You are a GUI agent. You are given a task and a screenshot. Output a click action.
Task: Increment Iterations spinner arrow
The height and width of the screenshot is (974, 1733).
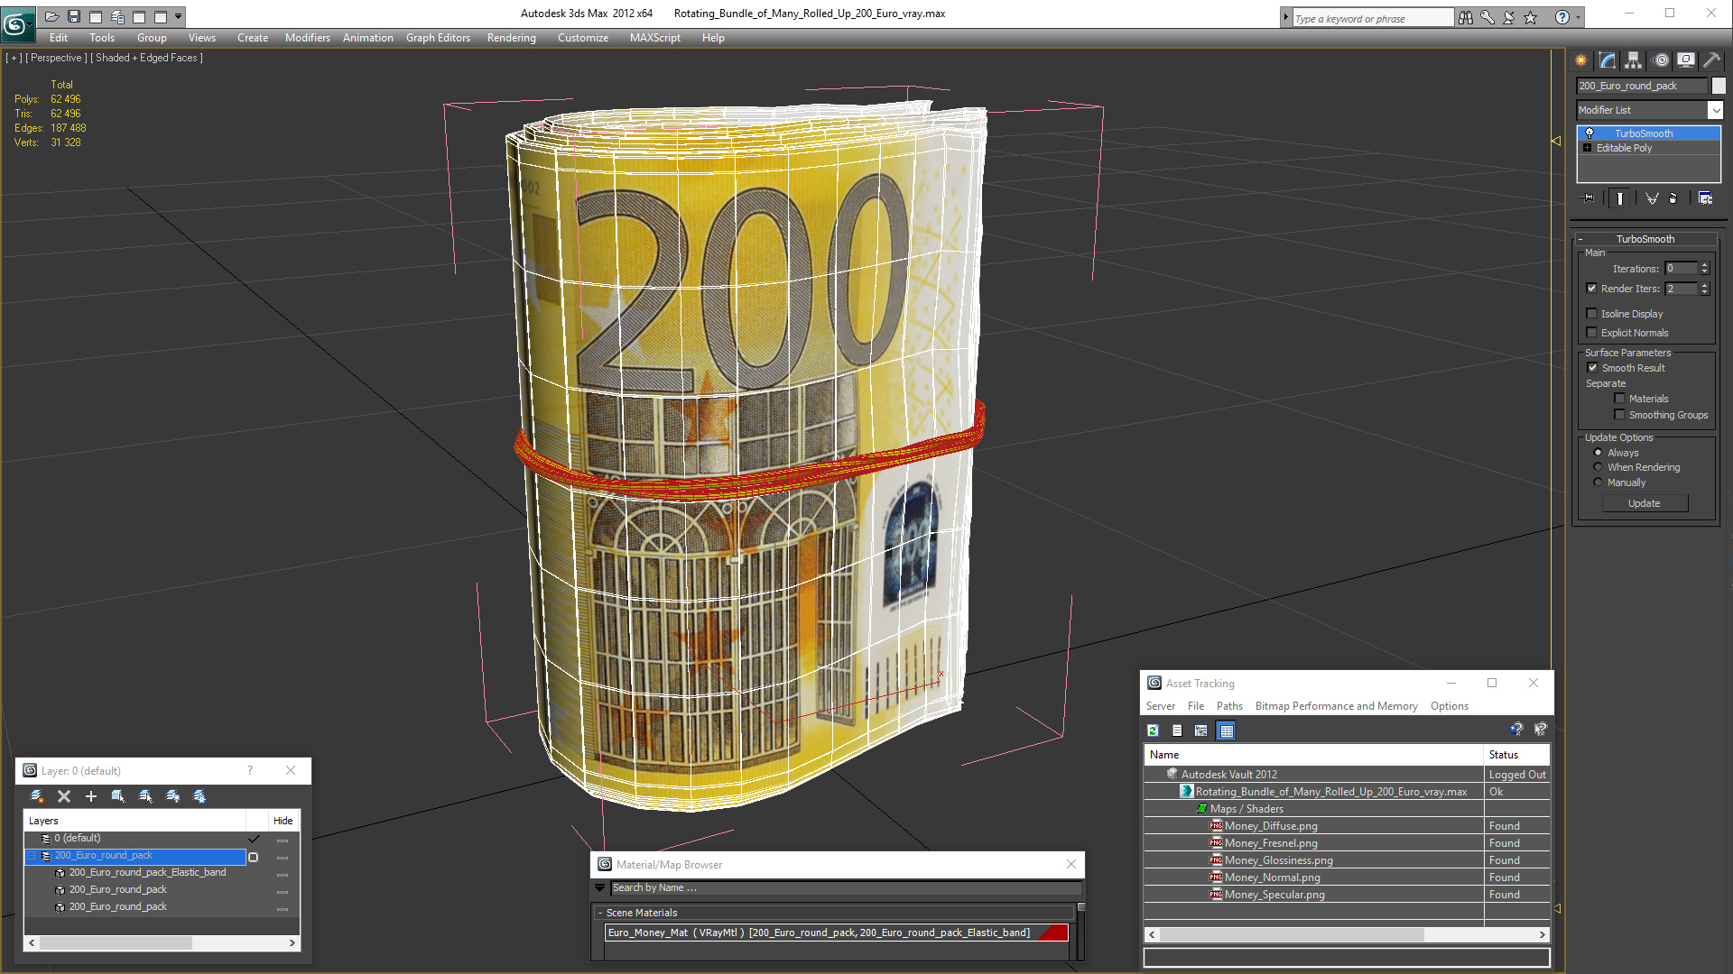click(x=1704, y=265)
